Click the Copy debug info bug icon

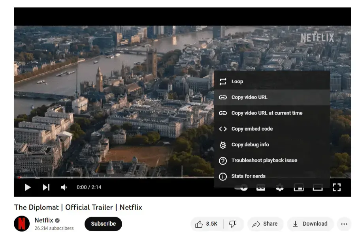click(x=222, y=145)
